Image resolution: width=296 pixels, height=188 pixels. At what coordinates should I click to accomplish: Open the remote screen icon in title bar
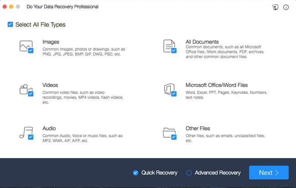point(276,7)
